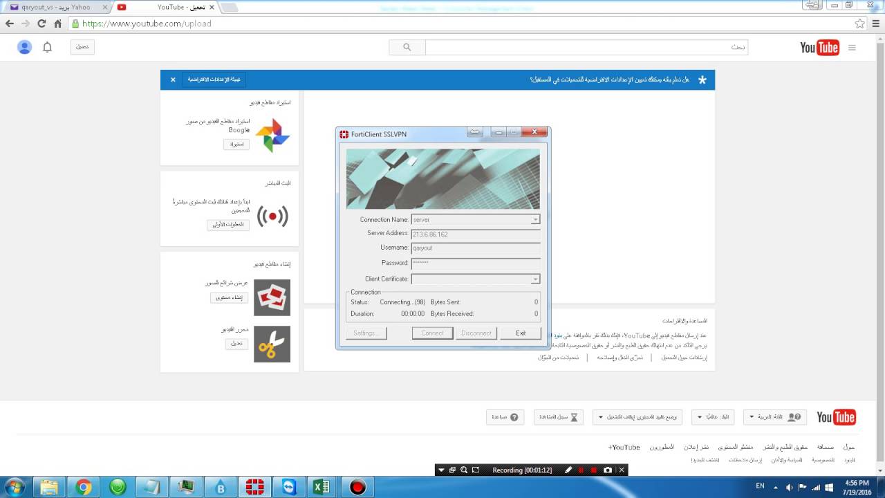This screenshot has width=885, height=498.
Task: Expand the Client Certificate dropdown
Action: coord(535,279)
